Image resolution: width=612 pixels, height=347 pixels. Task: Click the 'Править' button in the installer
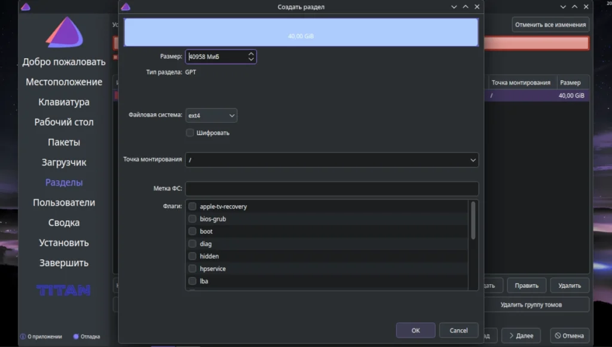pos(527,285)
